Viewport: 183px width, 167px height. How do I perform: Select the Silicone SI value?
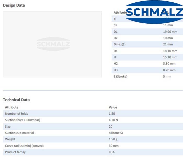point(116,133)
